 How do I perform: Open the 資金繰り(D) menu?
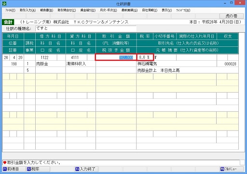coord(88,10)
